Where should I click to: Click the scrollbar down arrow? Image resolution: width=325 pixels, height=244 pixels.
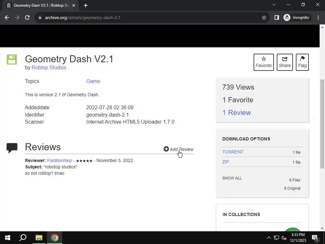(322, 228)
